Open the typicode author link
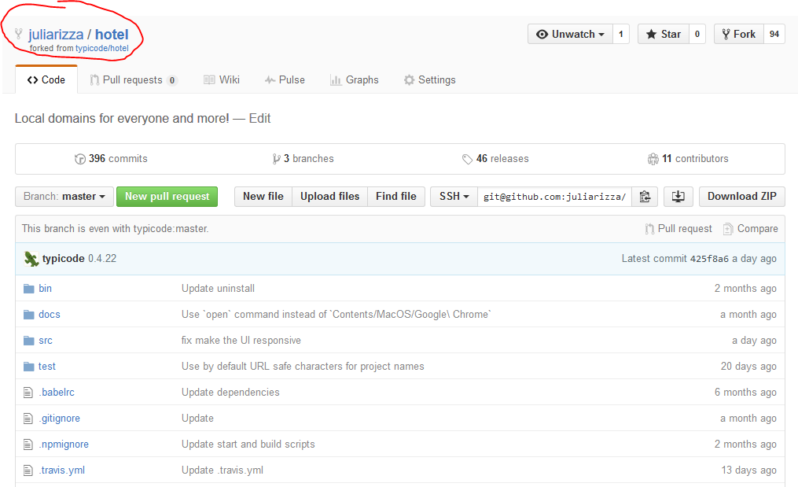798x487 pixels. coord(63,259)
